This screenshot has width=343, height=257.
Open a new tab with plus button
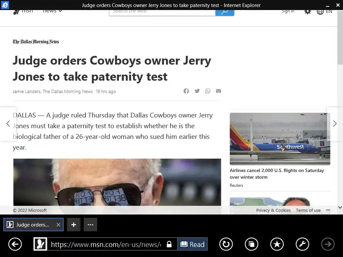(74, 225)
